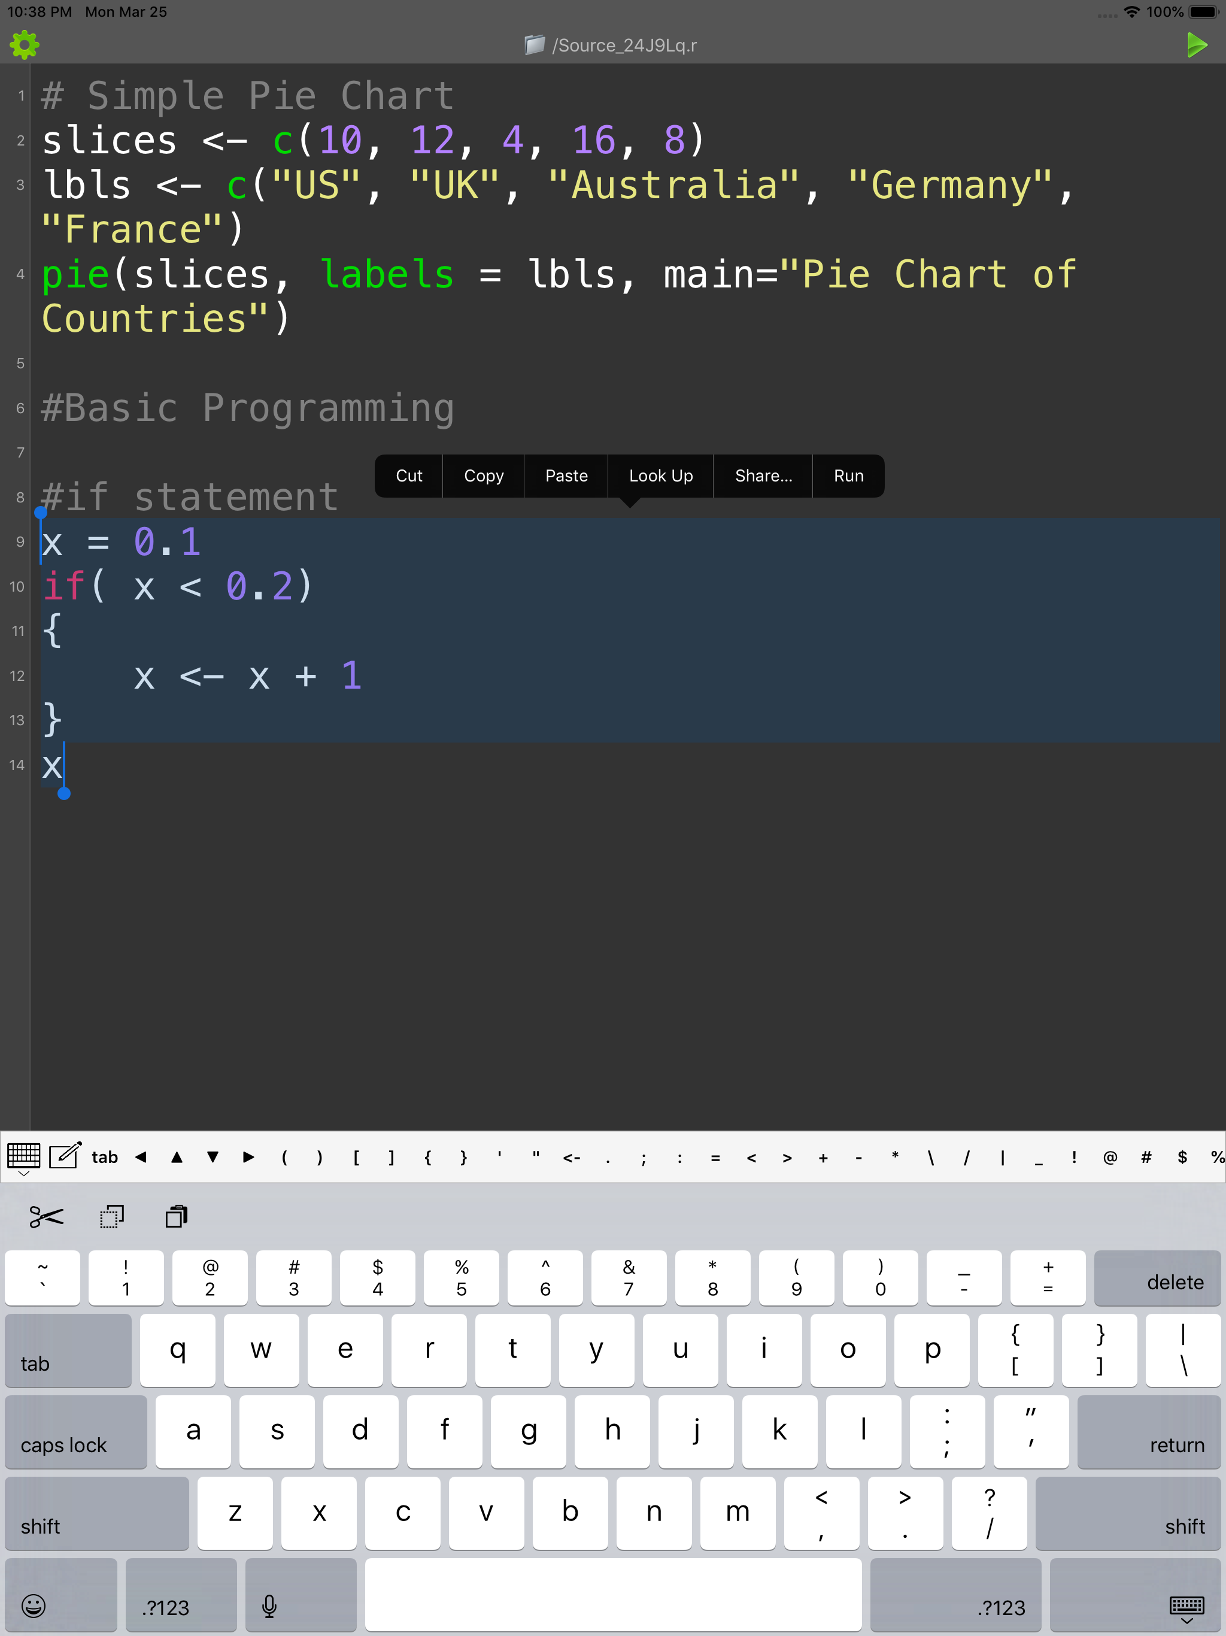Choose Run from the popup menu
Screen dimensions: 1226x1636
pos(848,475)
